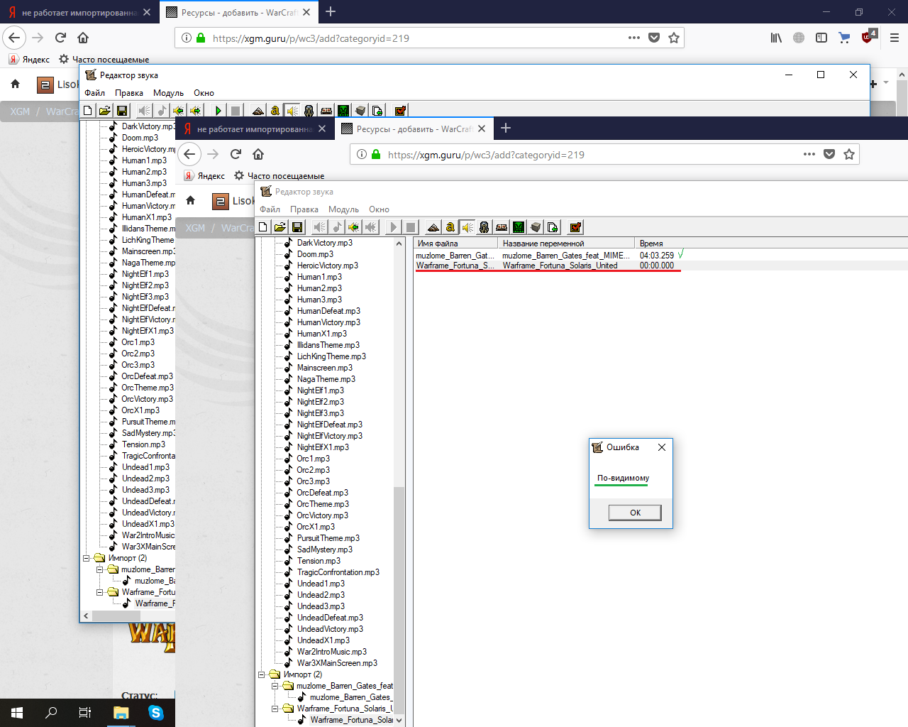Click Home icon in outer Firefox toolbar
The height and width of the screenshot is (727, 908).
tap(83, 38)
